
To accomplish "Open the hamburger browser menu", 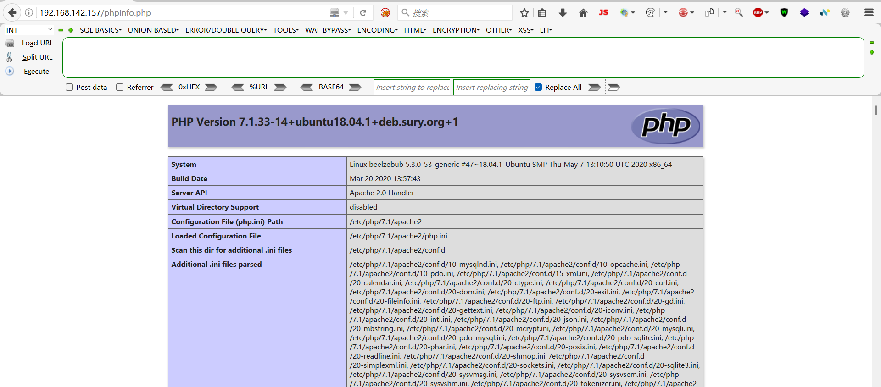I will tap(869, 13).
